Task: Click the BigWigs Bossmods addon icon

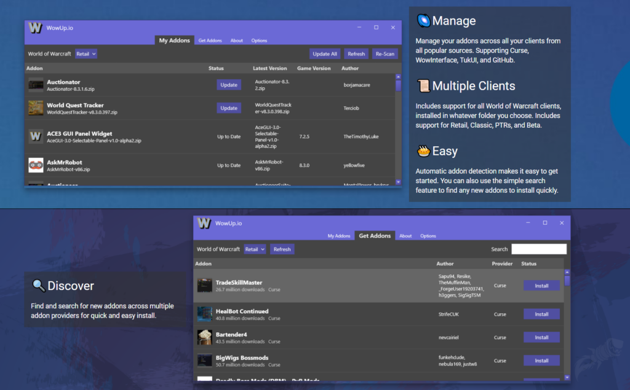Action: 205,361
